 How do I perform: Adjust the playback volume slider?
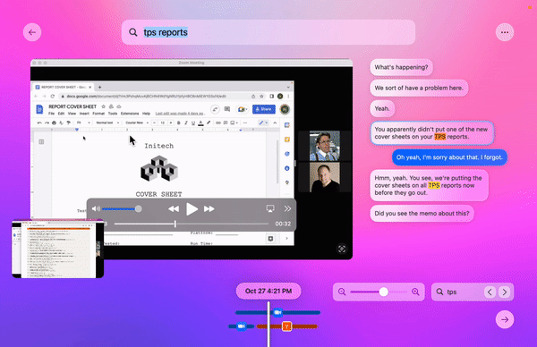click(x=122, y=208)
